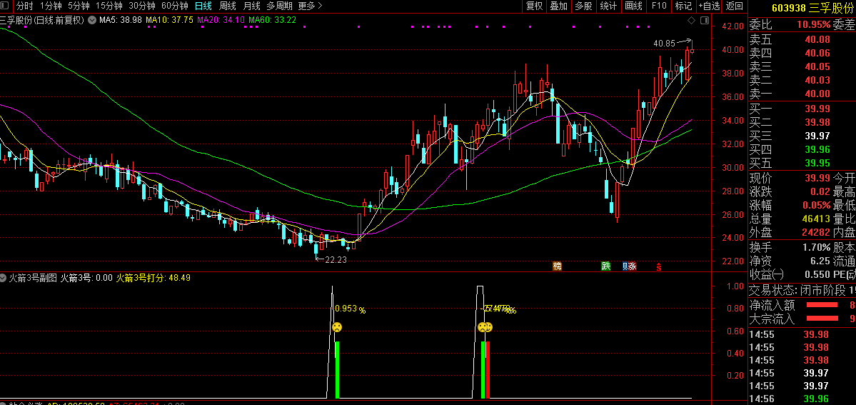This screenshot has height=405, width=856.
Task: Select the 60分钟 period tab
Action: pos(175,6)
